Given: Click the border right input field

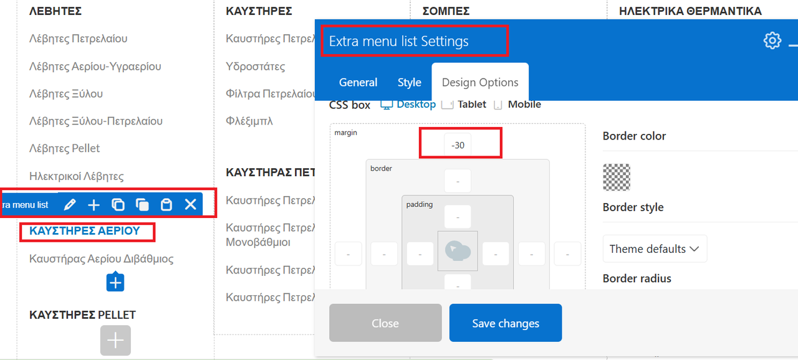Looking at the screenshot, I should tap(532, 254).
